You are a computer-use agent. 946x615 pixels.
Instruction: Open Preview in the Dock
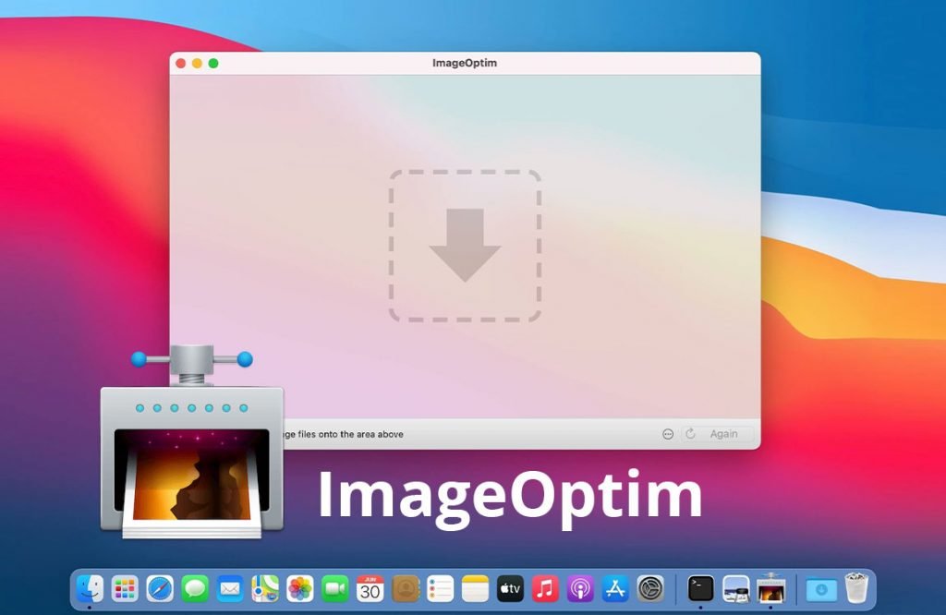(x=736, y=588)
